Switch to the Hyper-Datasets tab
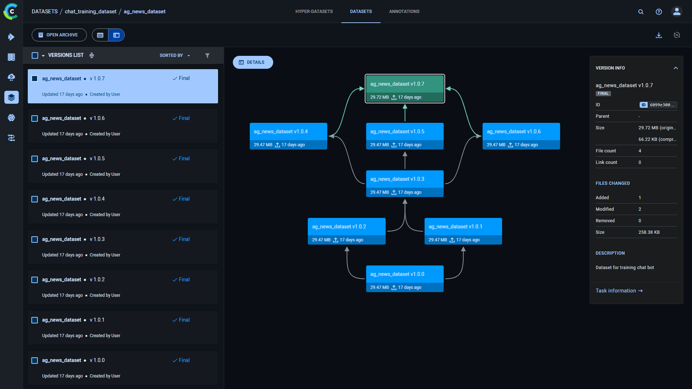 (x=314, y=11)
